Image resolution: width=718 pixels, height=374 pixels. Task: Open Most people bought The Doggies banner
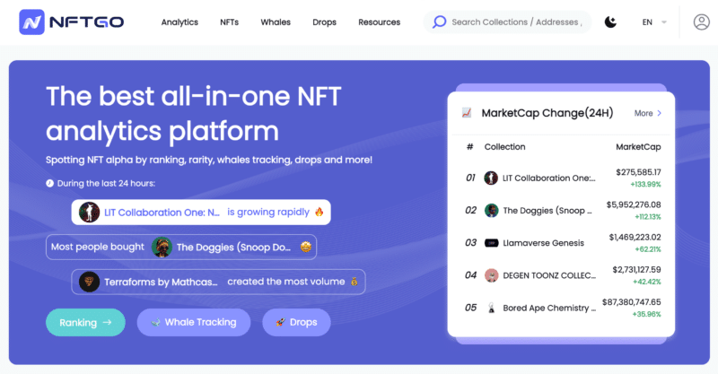(x=181, y=248)
